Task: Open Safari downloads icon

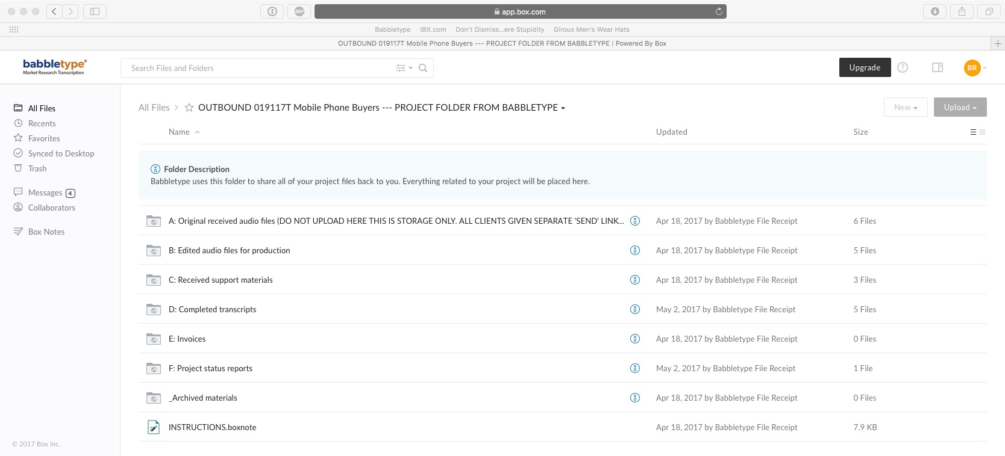Action: click(935, 11)
